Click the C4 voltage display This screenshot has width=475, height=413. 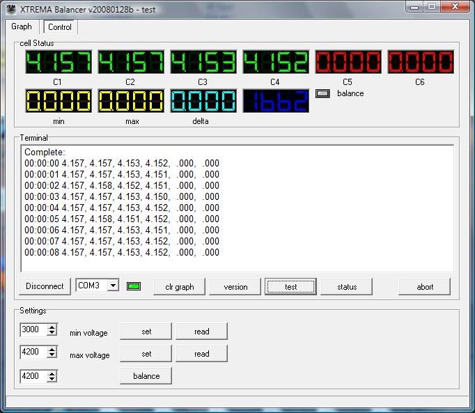[275, 63]
